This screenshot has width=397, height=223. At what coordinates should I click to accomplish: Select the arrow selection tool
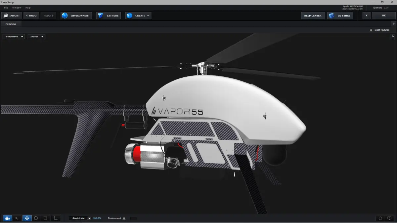coord(17,218)
